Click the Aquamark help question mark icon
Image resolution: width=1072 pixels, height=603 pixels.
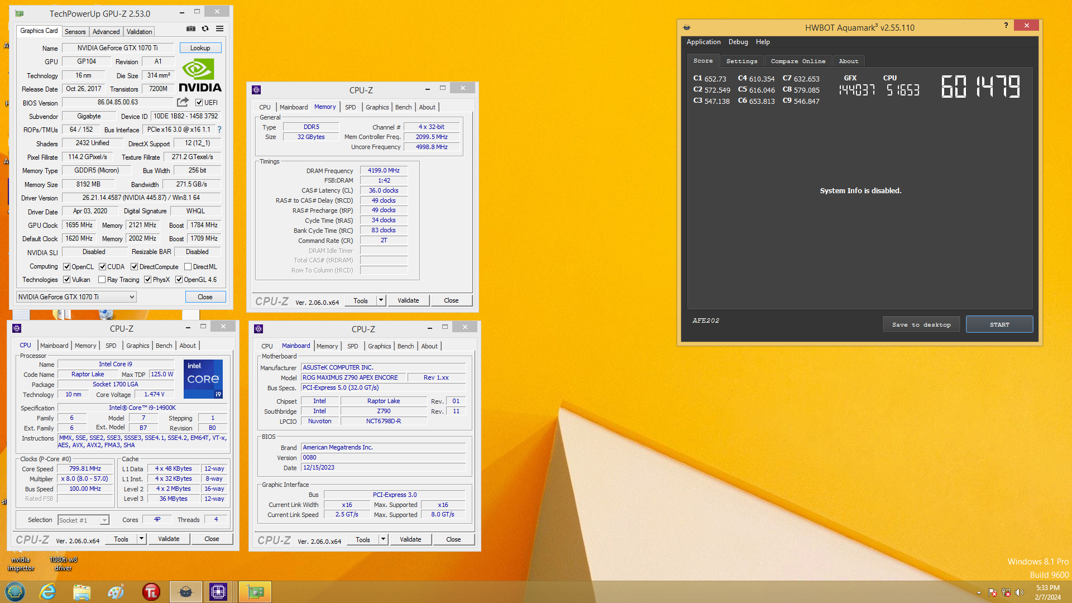(x=1006, y=25)
